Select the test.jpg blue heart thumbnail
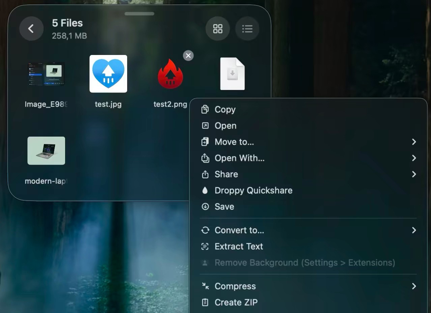The height and width of the screenshot is (313, 431). click(108, 74)
